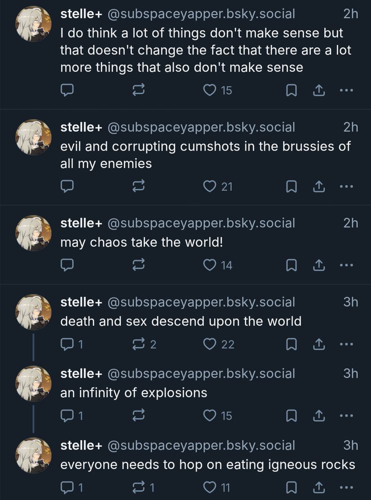
Task: Repost the 'eating igneous rocks' post
Action: tap(138, 487)
